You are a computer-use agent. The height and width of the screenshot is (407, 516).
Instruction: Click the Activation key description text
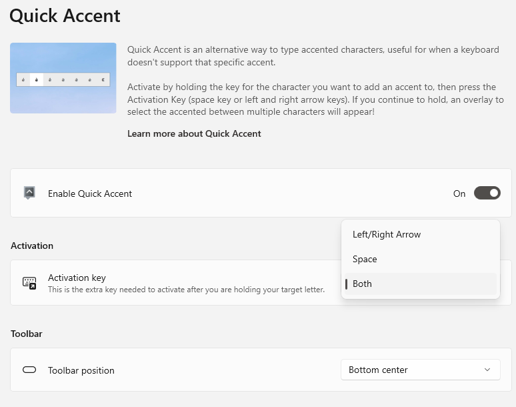coord(186,290)
